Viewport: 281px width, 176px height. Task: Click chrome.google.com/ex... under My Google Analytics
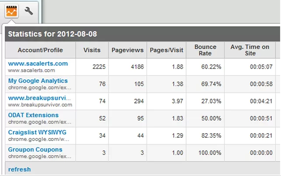coord(39,88)
